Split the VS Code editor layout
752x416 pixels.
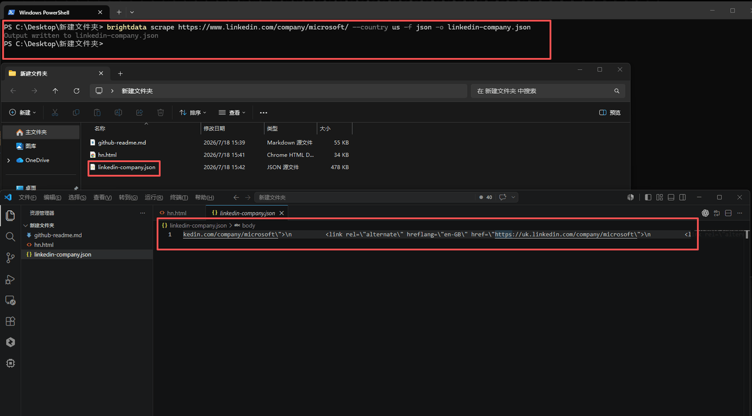pyautogui.click(x=728, y=213)
